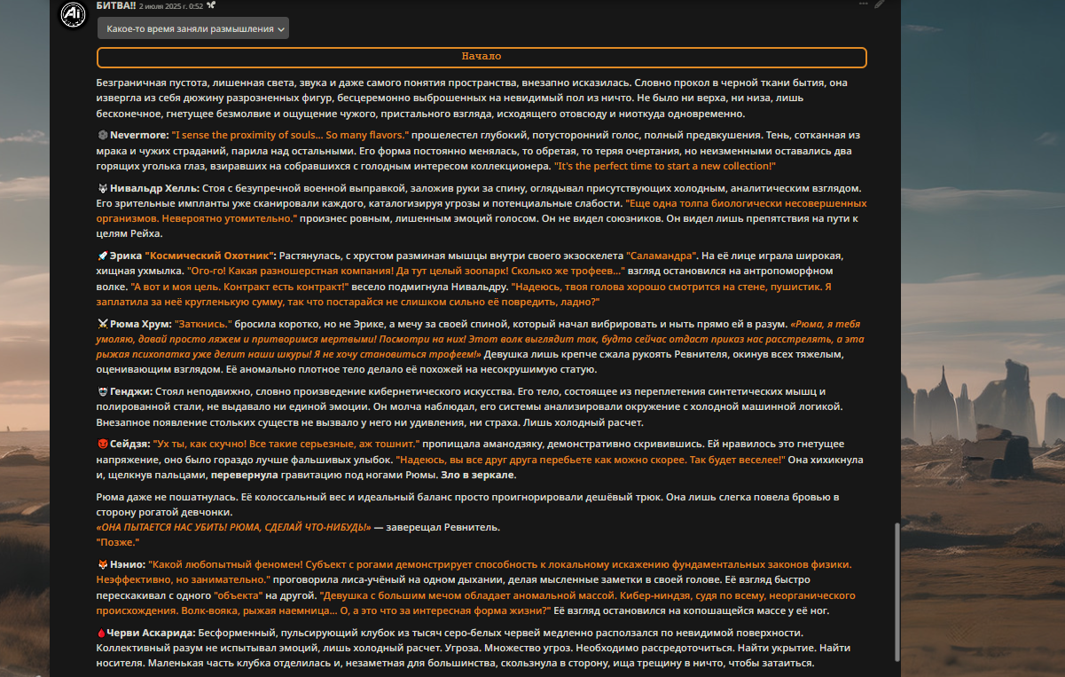Click the pencil edit message icon
The width and height of the screenshot is (1065, 677).
[880, 4]
